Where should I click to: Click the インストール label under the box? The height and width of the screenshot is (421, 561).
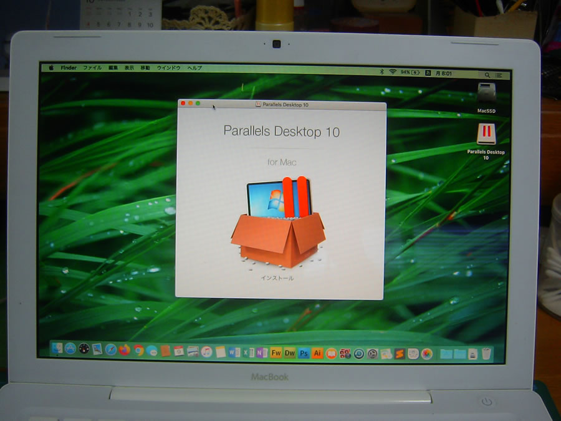click(277, 278)
